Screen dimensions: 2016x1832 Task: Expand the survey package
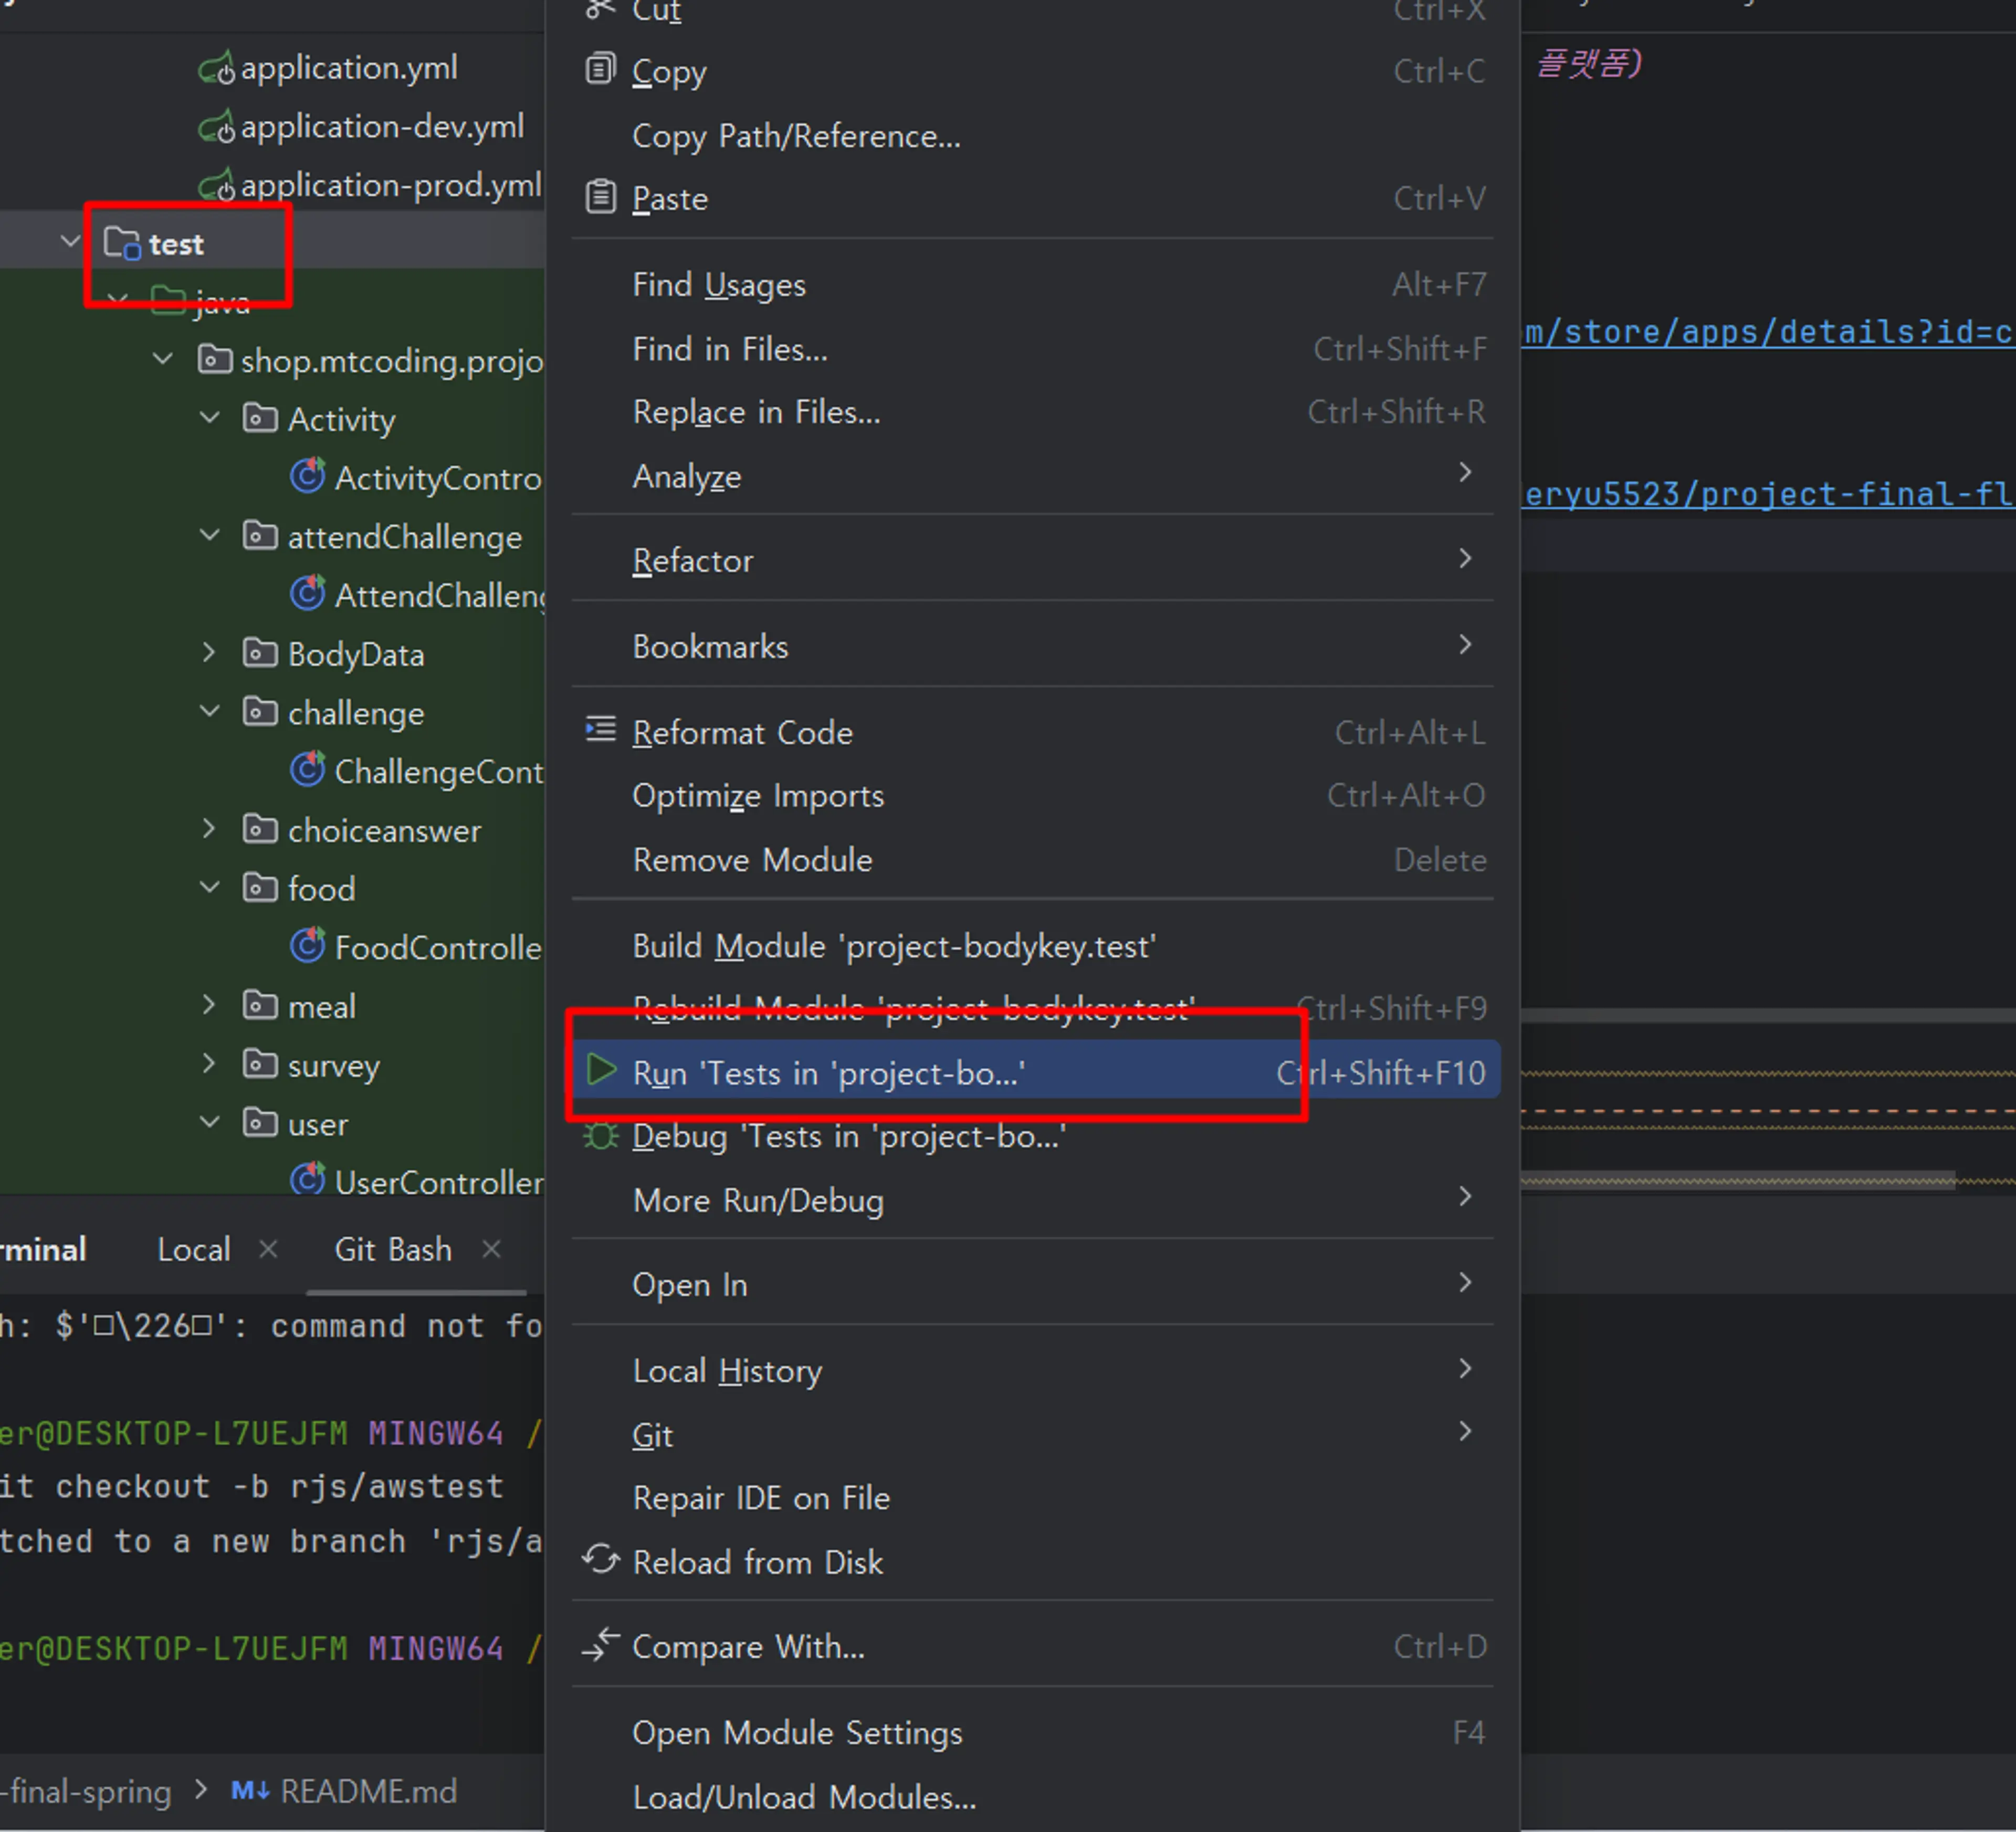pyautogui.click(x=209, y=1064)
